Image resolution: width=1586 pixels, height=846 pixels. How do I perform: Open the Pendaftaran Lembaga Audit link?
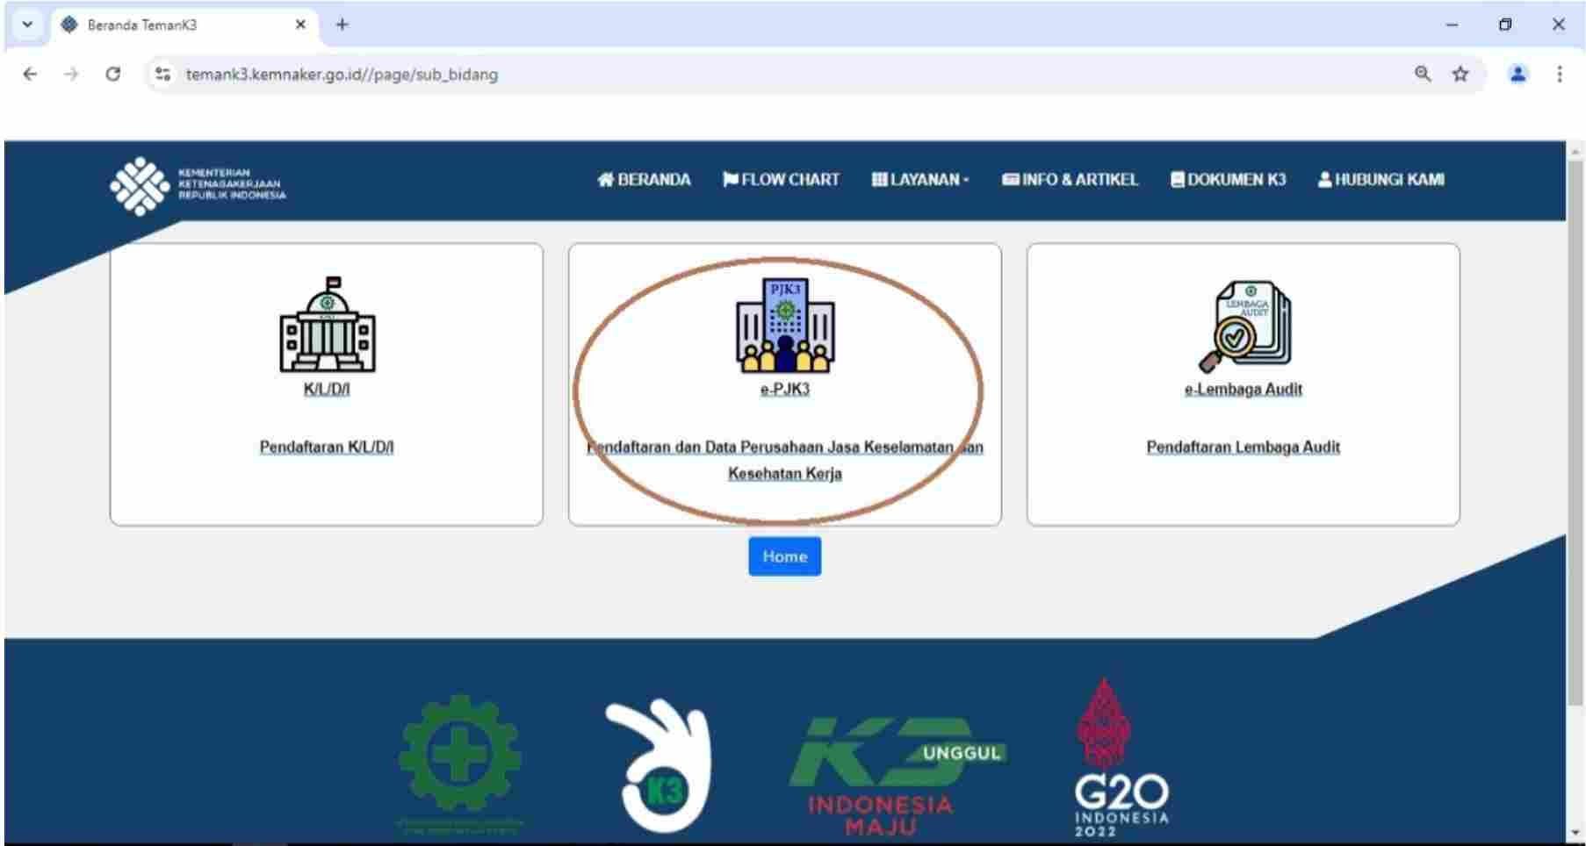(1243, 448)
